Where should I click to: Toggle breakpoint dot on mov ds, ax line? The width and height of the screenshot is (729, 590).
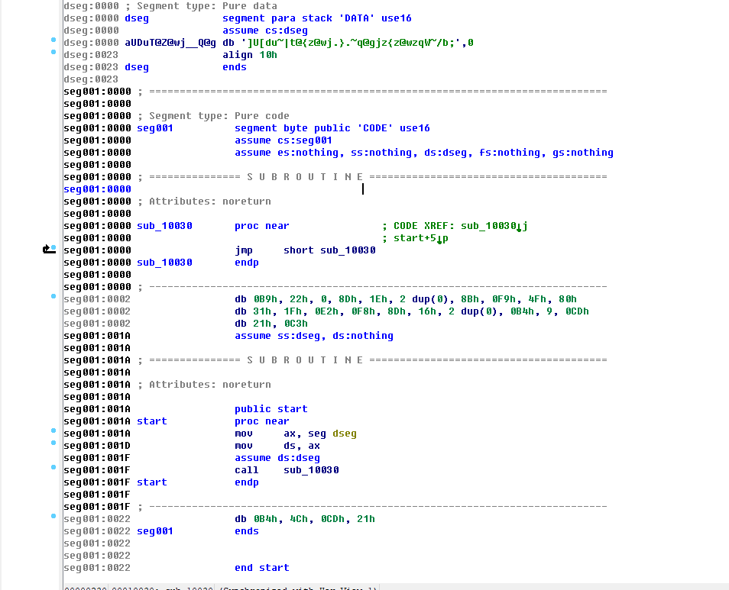click(53, 443)
